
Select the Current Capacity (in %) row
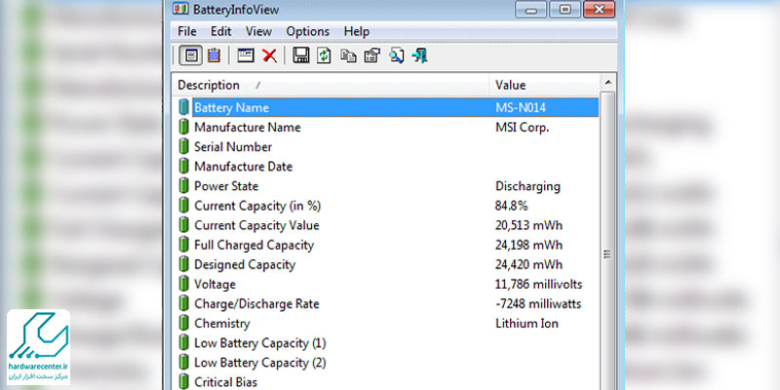[386, 206]
